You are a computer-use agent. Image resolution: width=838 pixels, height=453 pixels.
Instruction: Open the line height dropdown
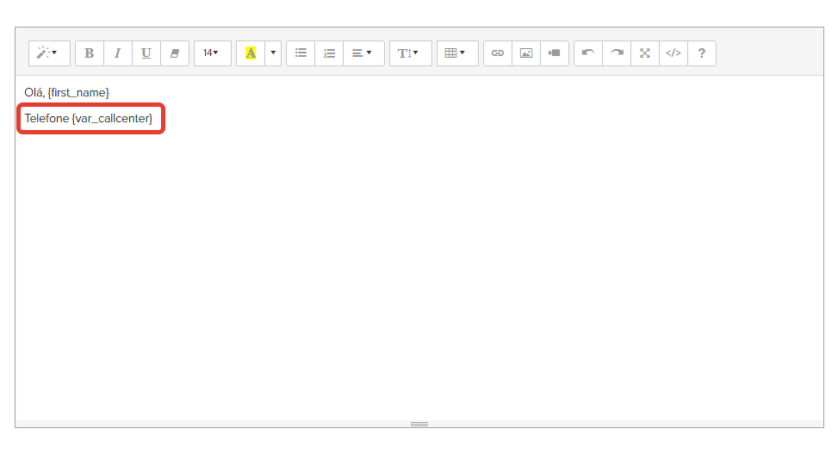[x=410, y=53]
